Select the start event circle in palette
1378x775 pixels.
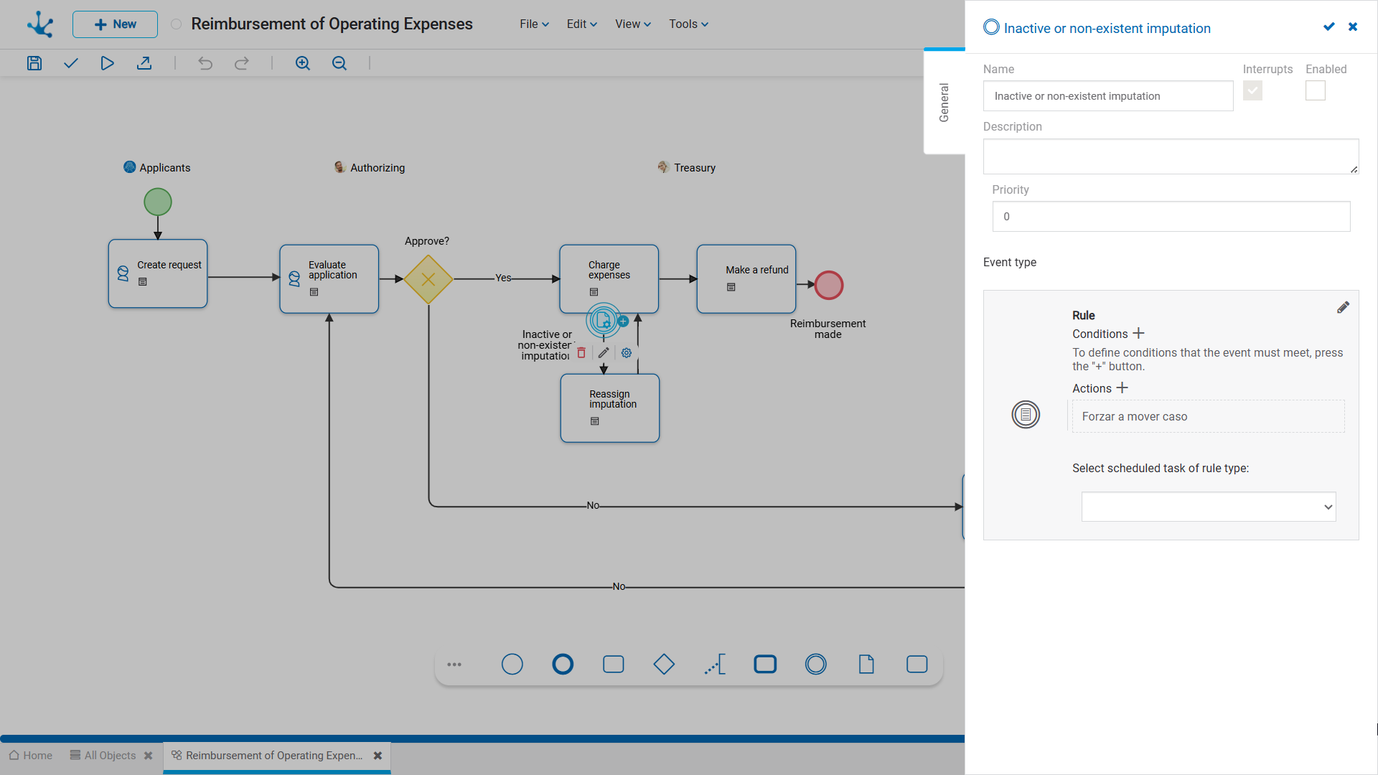tap(512, 664)
